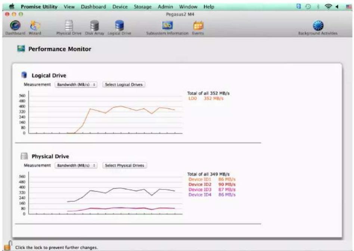Open the Help menu
Image resolution: width=354 pixels, height=251 pixels.
pos(209,7)
